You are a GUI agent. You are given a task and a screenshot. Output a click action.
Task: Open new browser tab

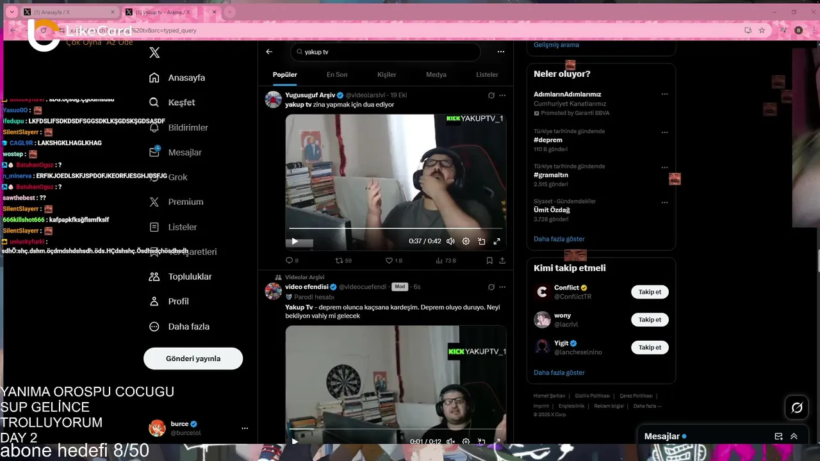[229, 12]
